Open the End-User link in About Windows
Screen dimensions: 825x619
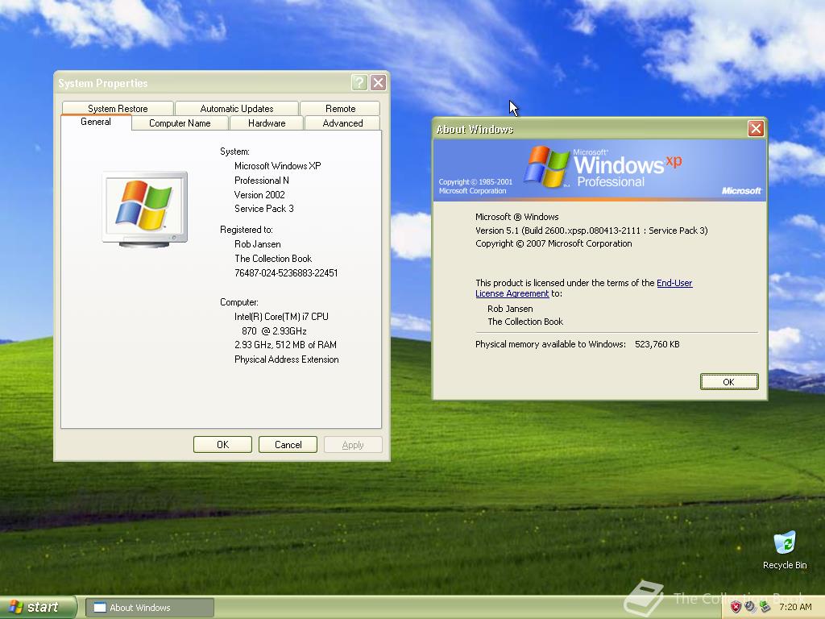pyautogui.click(x=674, y=283)
